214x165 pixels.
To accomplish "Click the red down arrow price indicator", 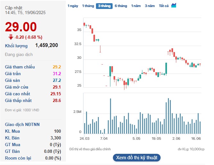I will click(x=11, y=37).
